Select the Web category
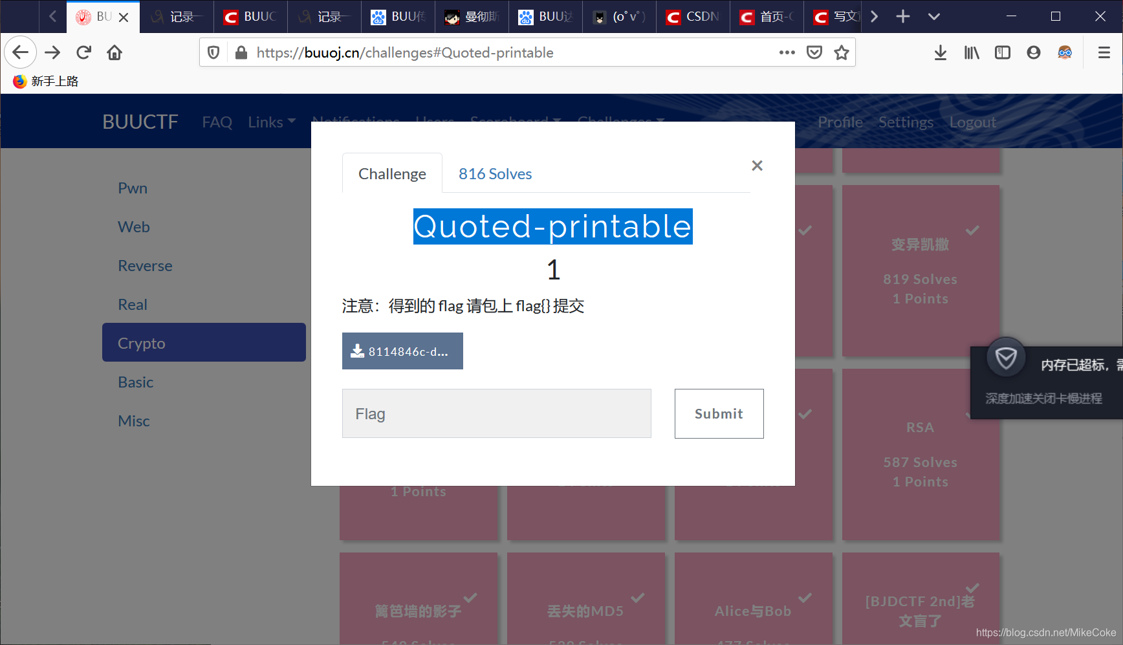The image size is (1123, 645). coord(204,226)
